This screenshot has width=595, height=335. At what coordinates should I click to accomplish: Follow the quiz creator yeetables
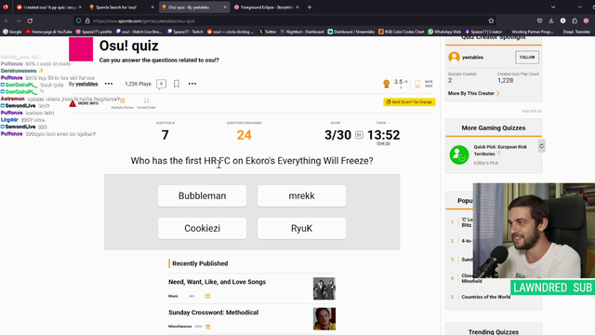pyautogui.click(x=527, y=58)
